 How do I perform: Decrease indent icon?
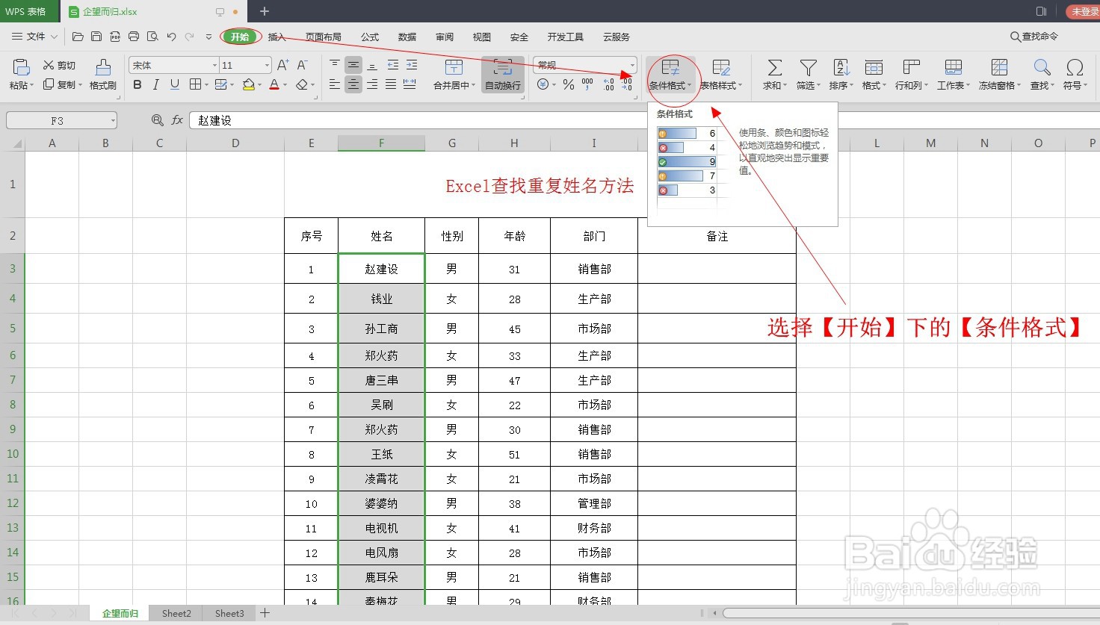(x=393, y=65)
